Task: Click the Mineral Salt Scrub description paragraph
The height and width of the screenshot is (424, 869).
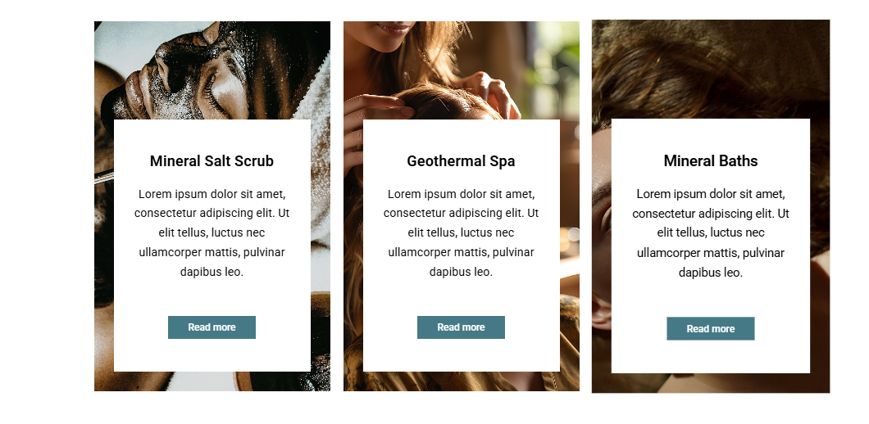Action: point(212,233)
